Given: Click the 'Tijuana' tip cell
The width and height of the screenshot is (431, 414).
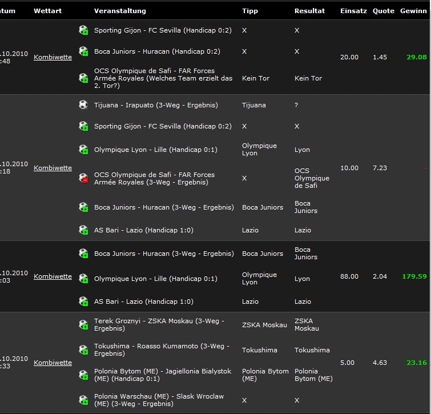Looking at the screenshot, I should [x=254, y=105].
